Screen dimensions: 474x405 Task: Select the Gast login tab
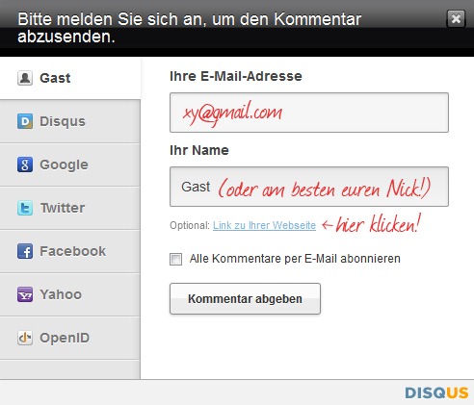coord(70,78)
